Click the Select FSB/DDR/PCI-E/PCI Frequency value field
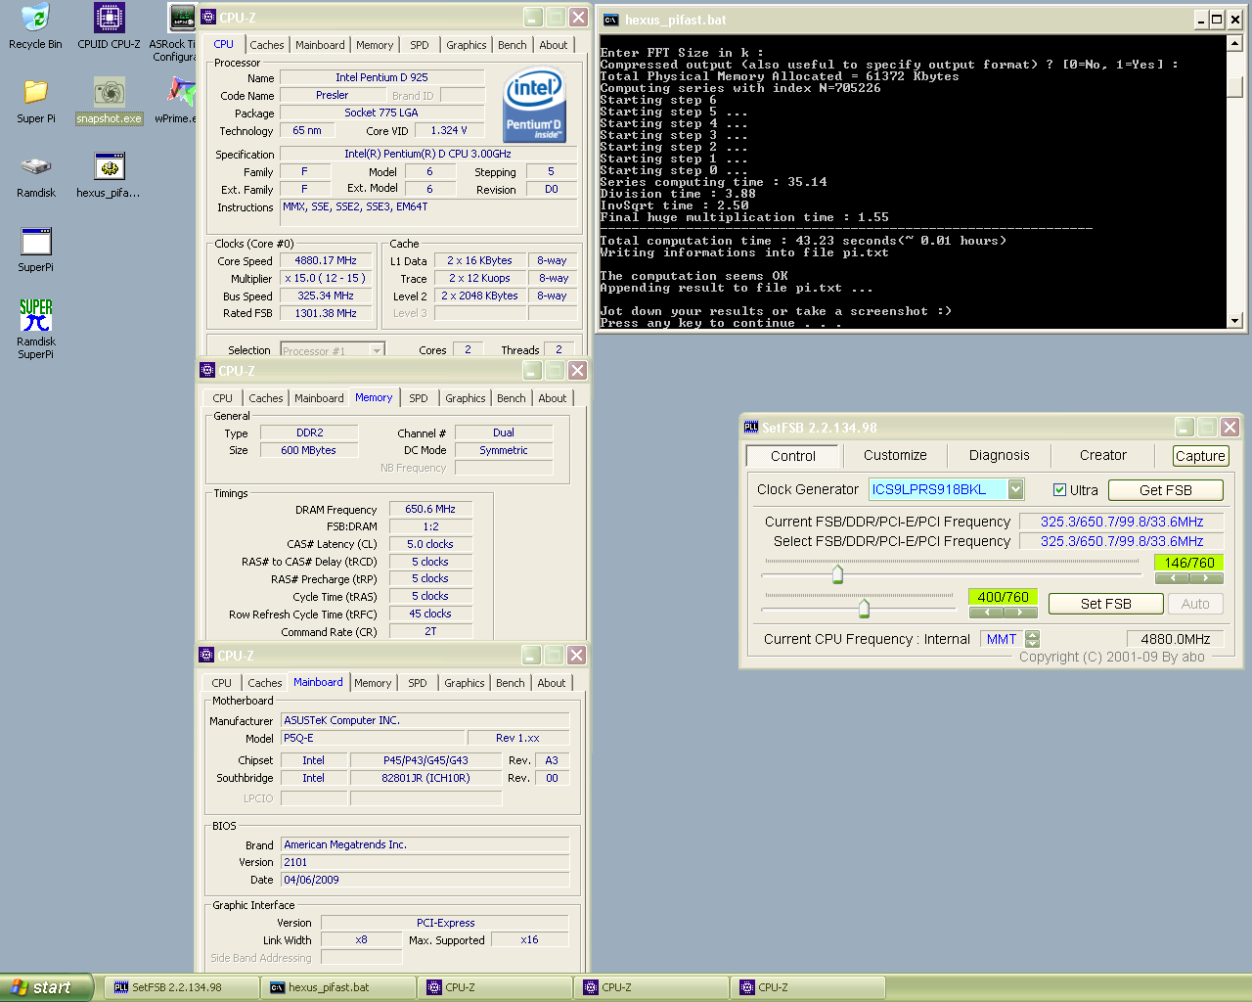The width and height of the screenshot is (1252, 1002). 1122,541
